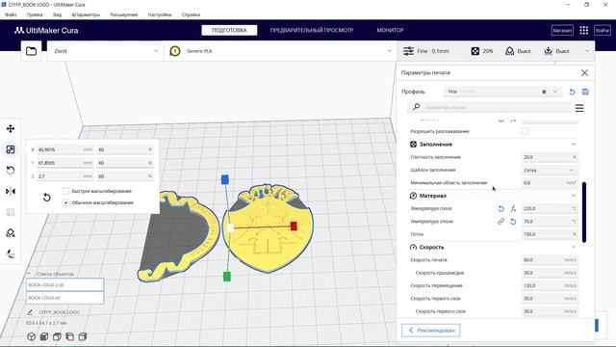
Task: Click the settings panel vertical scrollbar
Action: coord(584,212)
